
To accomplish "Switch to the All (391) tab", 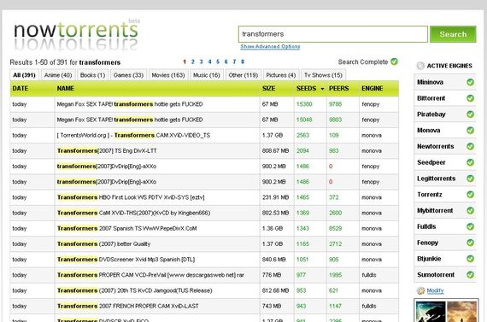I will (x=24, y=75).
